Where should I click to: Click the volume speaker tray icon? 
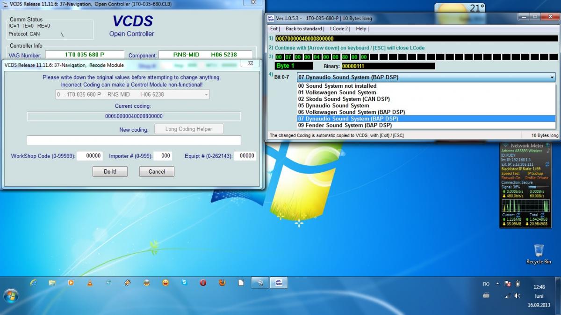point(518,296)
